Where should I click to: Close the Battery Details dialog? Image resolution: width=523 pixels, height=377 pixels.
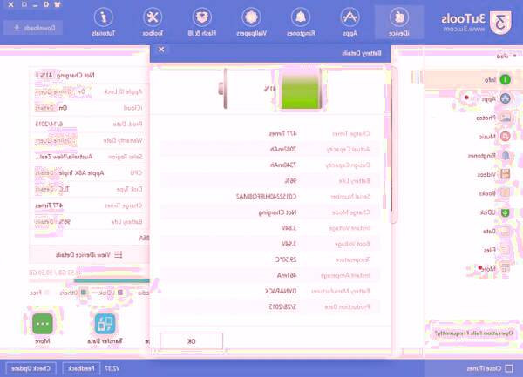161,50
